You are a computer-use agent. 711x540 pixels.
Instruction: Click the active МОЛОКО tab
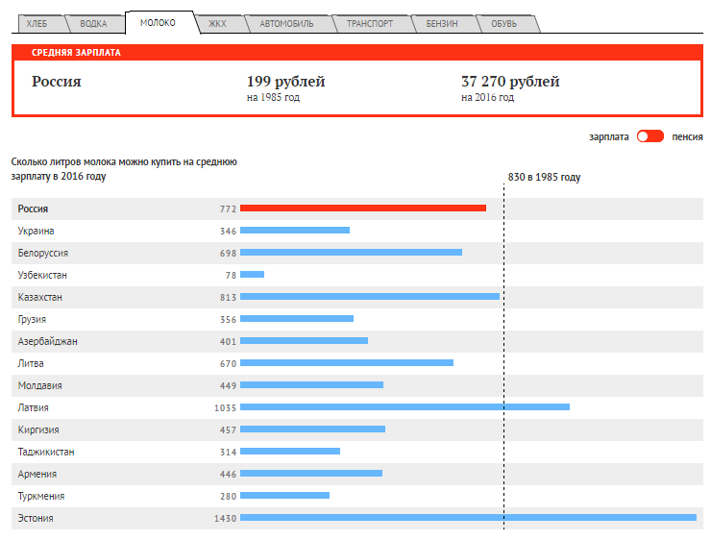[158, 22]
